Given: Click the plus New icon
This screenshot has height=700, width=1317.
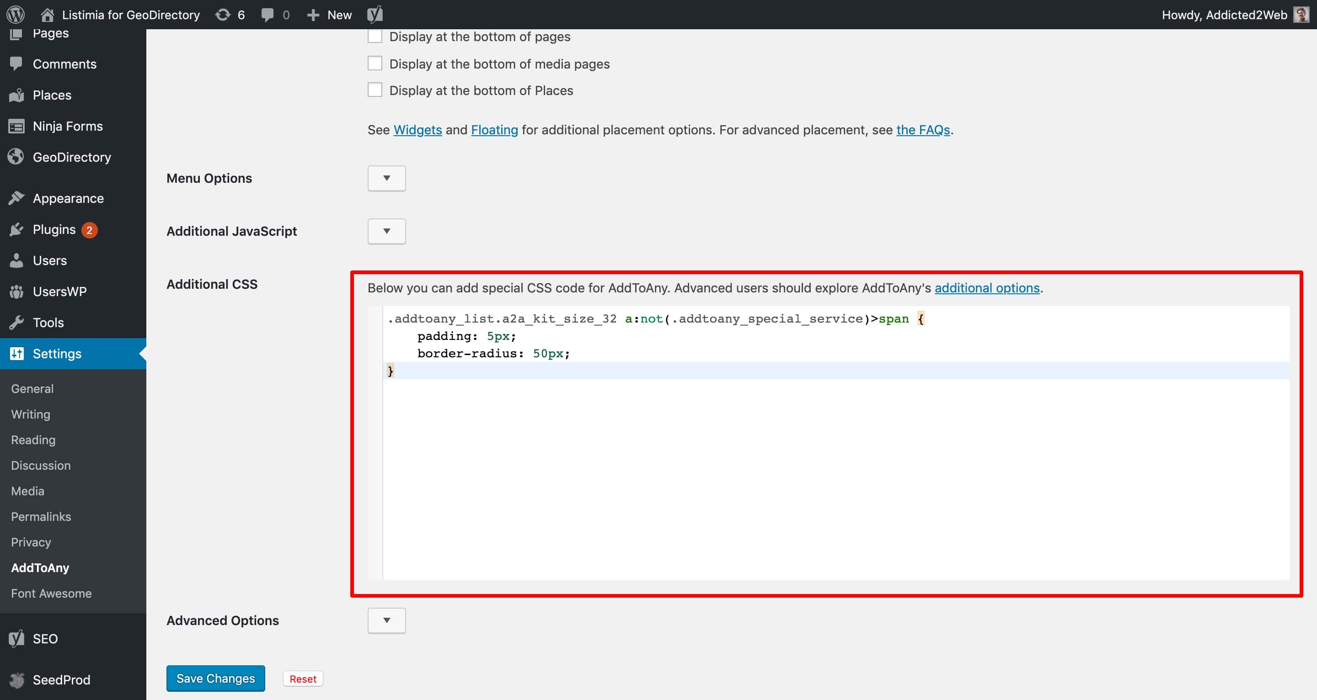Looking at the screenshot, I should coord(313,16).
